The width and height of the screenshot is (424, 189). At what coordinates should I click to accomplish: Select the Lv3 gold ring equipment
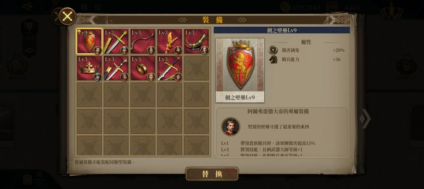143,68
